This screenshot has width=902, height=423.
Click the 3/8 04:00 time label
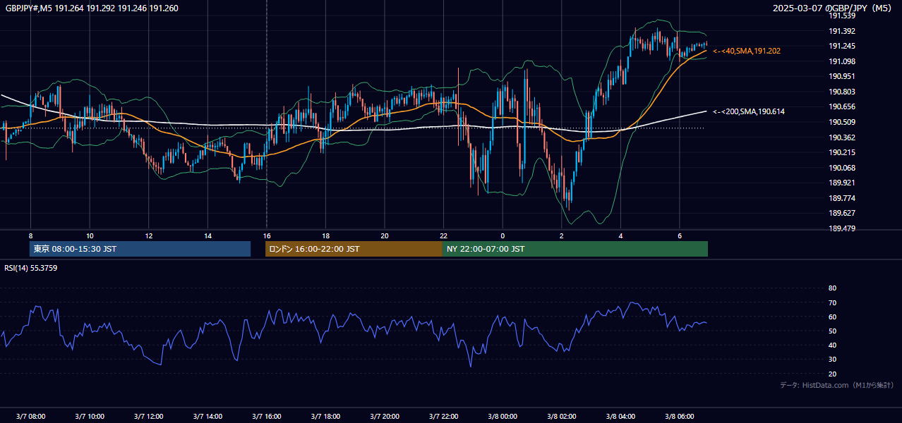620,417
